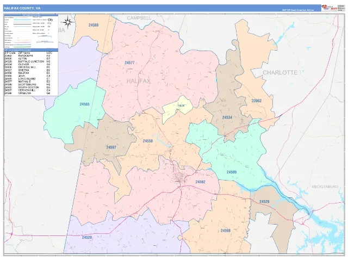Image resolution: width=348 pixels, height=261 pixels.
Task: Click the LOC column header
Action: pyautogui.click(x=49, y=53)
